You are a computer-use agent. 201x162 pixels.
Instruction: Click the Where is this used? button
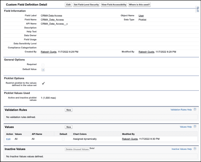[139, 5]
